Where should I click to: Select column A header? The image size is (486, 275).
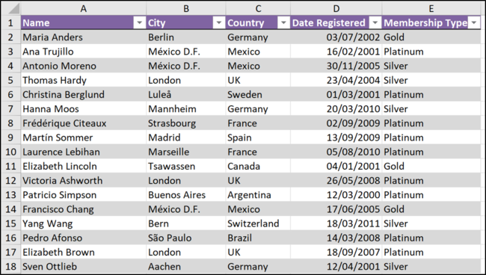click(x=84, y=9)
